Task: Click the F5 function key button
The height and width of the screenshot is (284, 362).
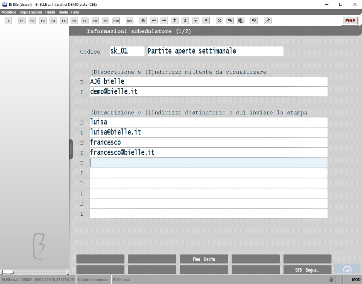Action: pos(64,21)
